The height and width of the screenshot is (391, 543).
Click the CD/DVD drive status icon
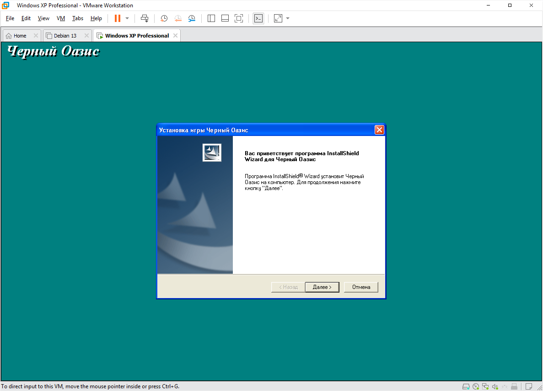point(476,386)
